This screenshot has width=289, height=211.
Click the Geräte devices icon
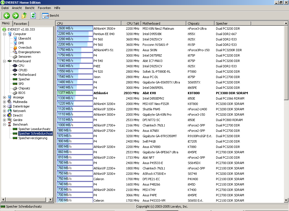(10, 120)
